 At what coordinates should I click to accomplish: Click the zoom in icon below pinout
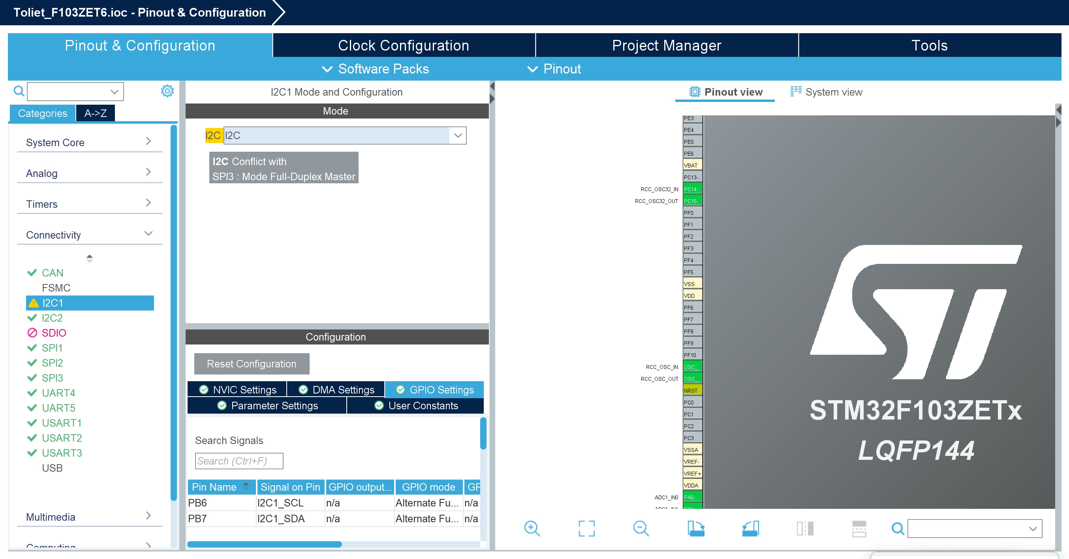(532, 528)
